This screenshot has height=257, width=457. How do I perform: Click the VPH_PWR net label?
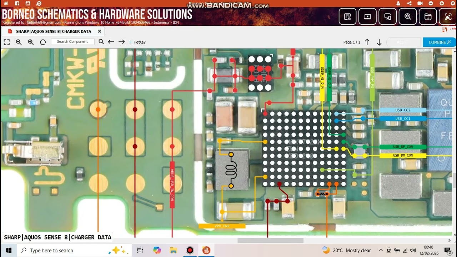click(x=222, y=226)
